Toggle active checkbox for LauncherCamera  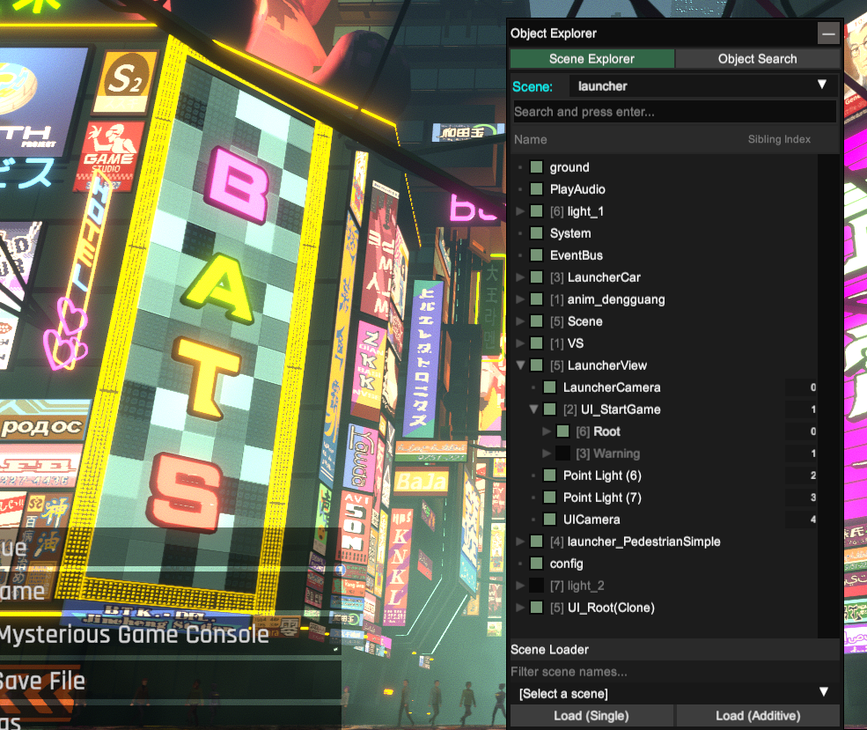(549, 387)
